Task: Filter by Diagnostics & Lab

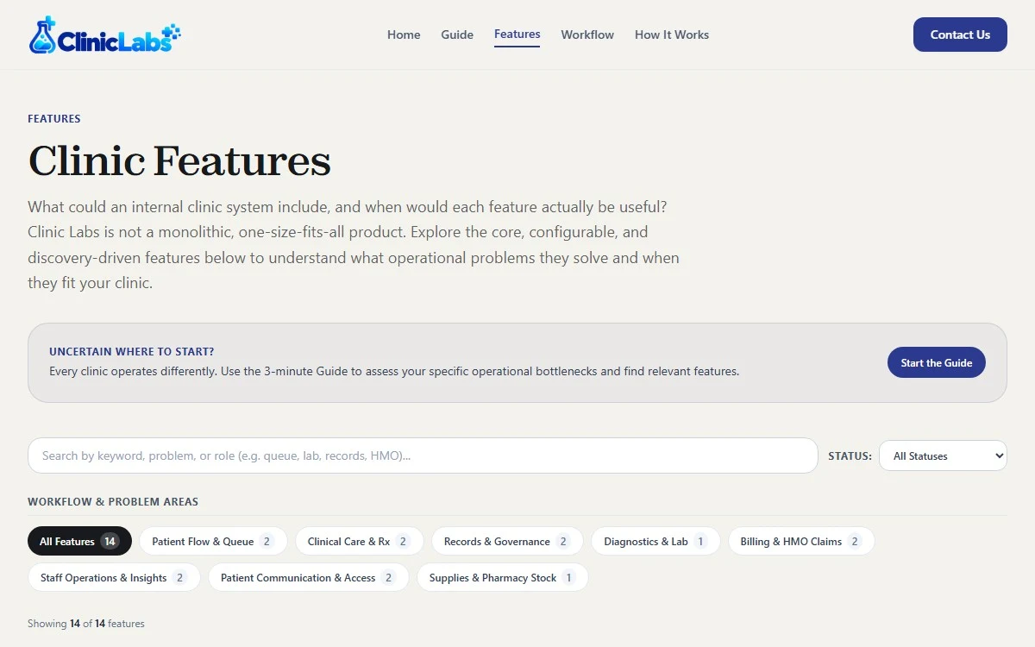Action: [655, 541]
